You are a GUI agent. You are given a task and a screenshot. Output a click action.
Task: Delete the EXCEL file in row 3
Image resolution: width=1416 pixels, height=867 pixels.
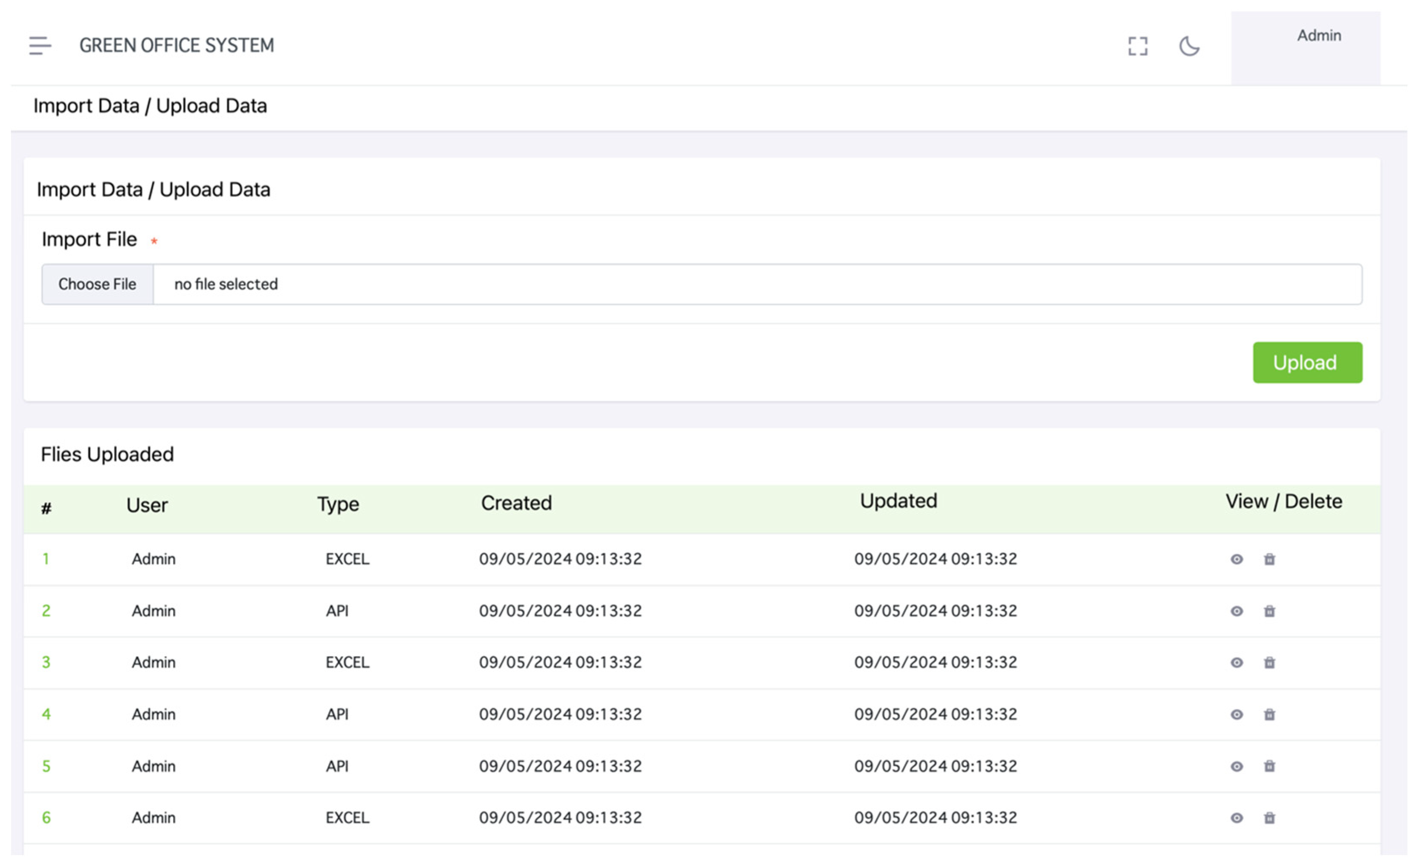coord(1269,662)
